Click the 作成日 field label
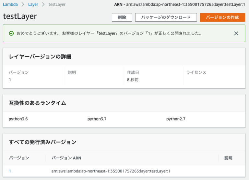Image resolution: width=249 pixels, height=180 pixels. click(x=133, y=72)
